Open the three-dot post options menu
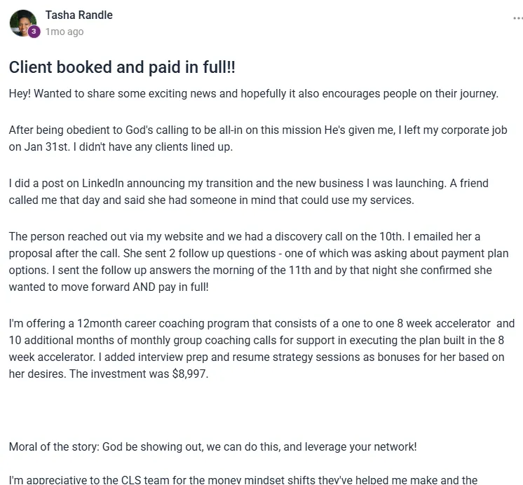This screenshot has height=485, width=523. 518,18
